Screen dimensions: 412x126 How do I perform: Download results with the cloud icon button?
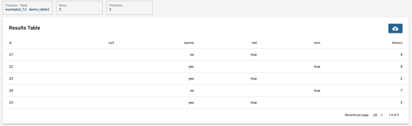click(x=395, y=28)
